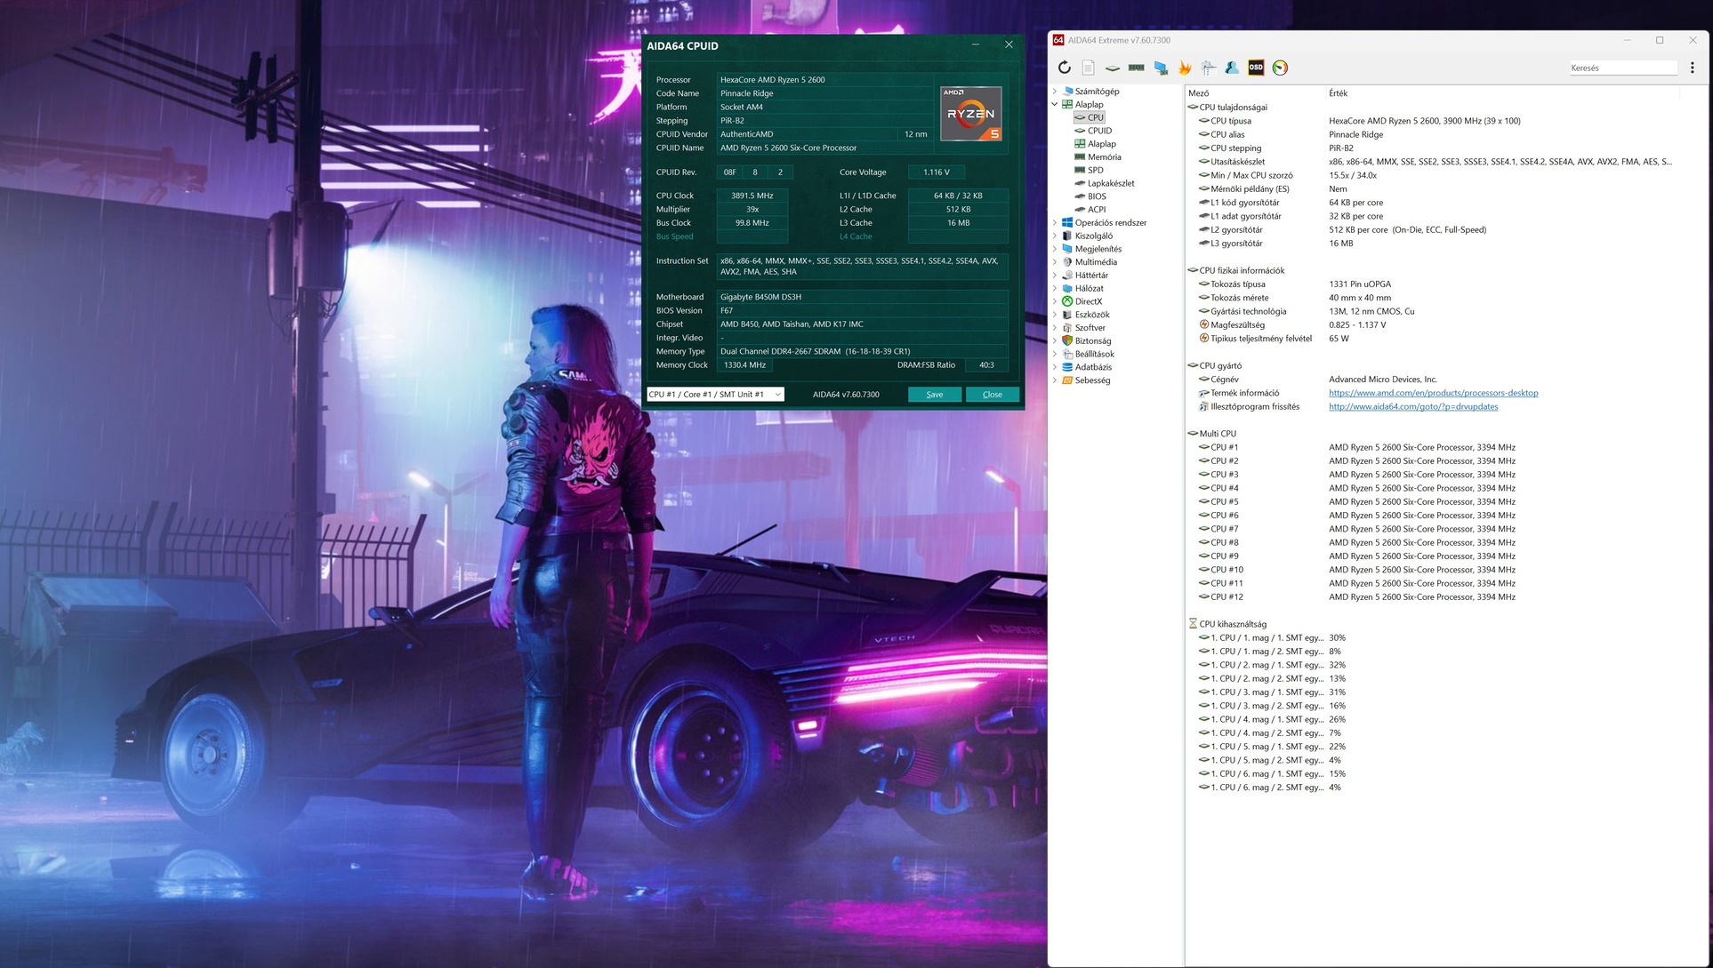Select the SPD tree item

tap(1095, 170)
